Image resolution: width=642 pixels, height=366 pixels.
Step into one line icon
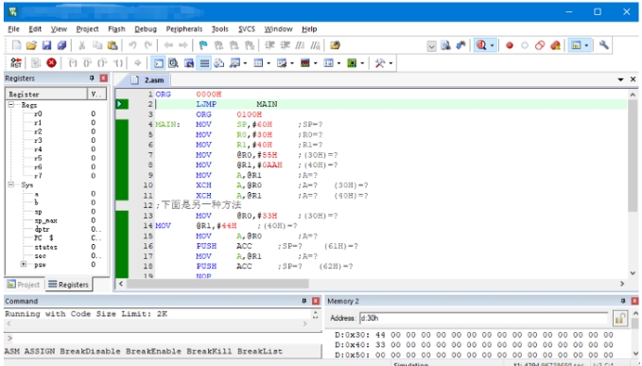coord(73,63)
